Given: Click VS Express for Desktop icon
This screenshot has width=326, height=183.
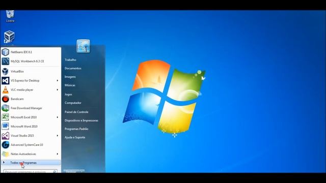Looking at the screenshot, I should pos(6,80).
